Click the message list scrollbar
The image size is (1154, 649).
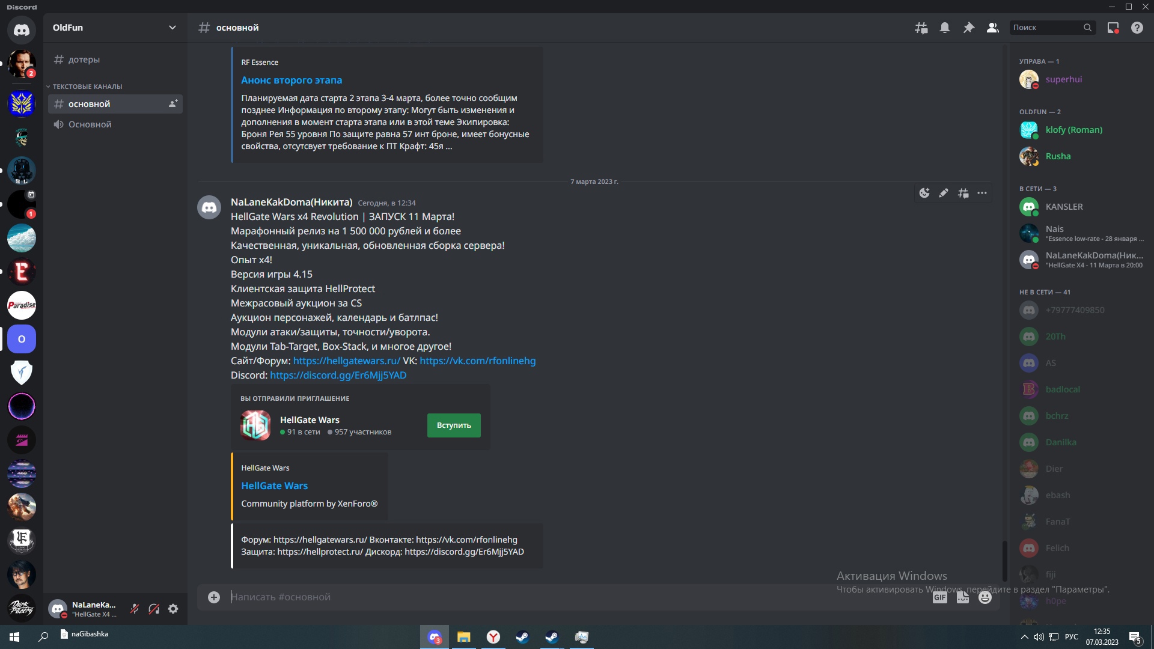point(1004,560)
